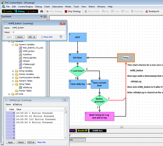
Task: Click Step Into toolbar button
Action: click(105, 11)
